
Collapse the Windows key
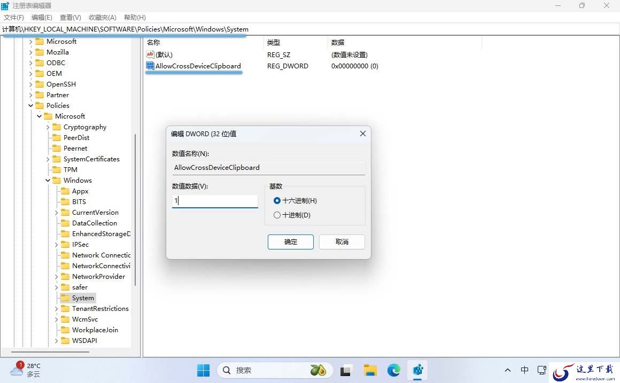(x=48, y=180)
